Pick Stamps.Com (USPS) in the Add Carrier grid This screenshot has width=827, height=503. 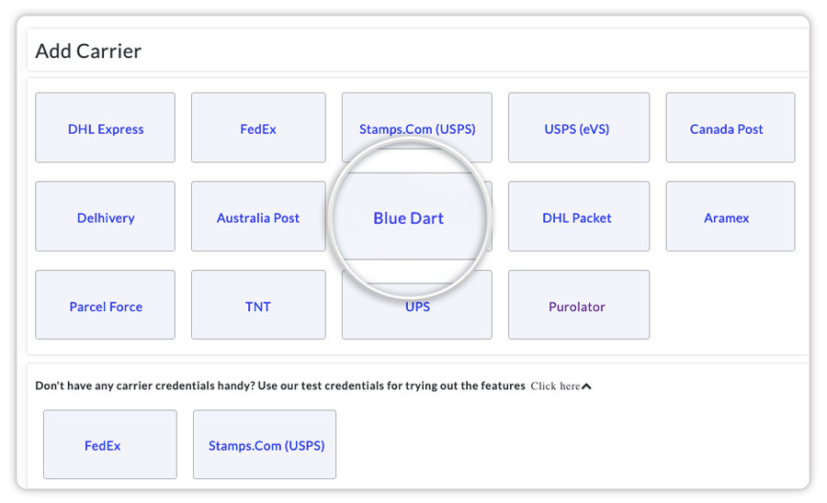416,128
